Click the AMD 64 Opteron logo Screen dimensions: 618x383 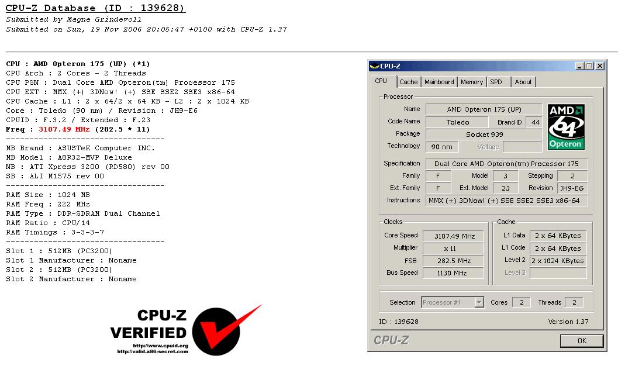[566, 127]
